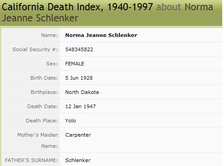Click the Death Date label

pyautogui.click(x=43, y=106)
